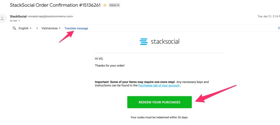280x125 pixels.
Task: Open the Vietnamese target language dropdown
Action: click(51, 28)
